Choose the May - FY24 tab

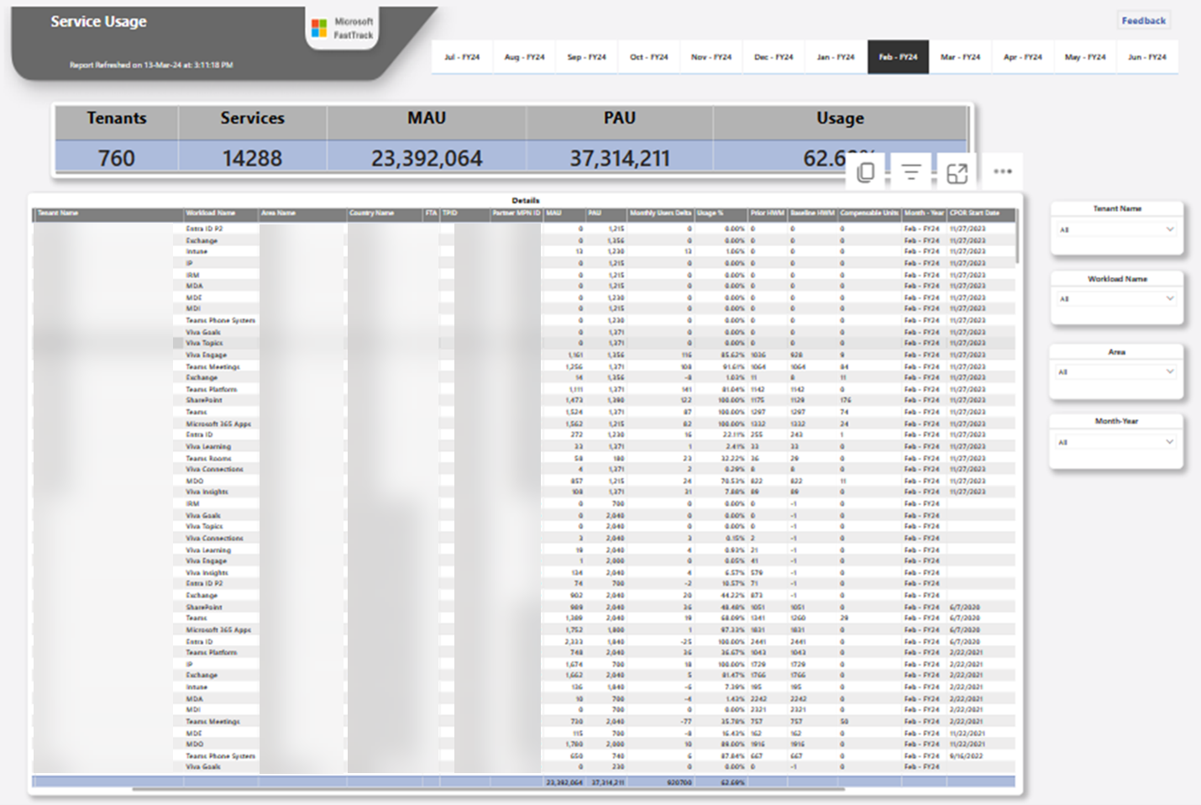[x=1084, y=57]
